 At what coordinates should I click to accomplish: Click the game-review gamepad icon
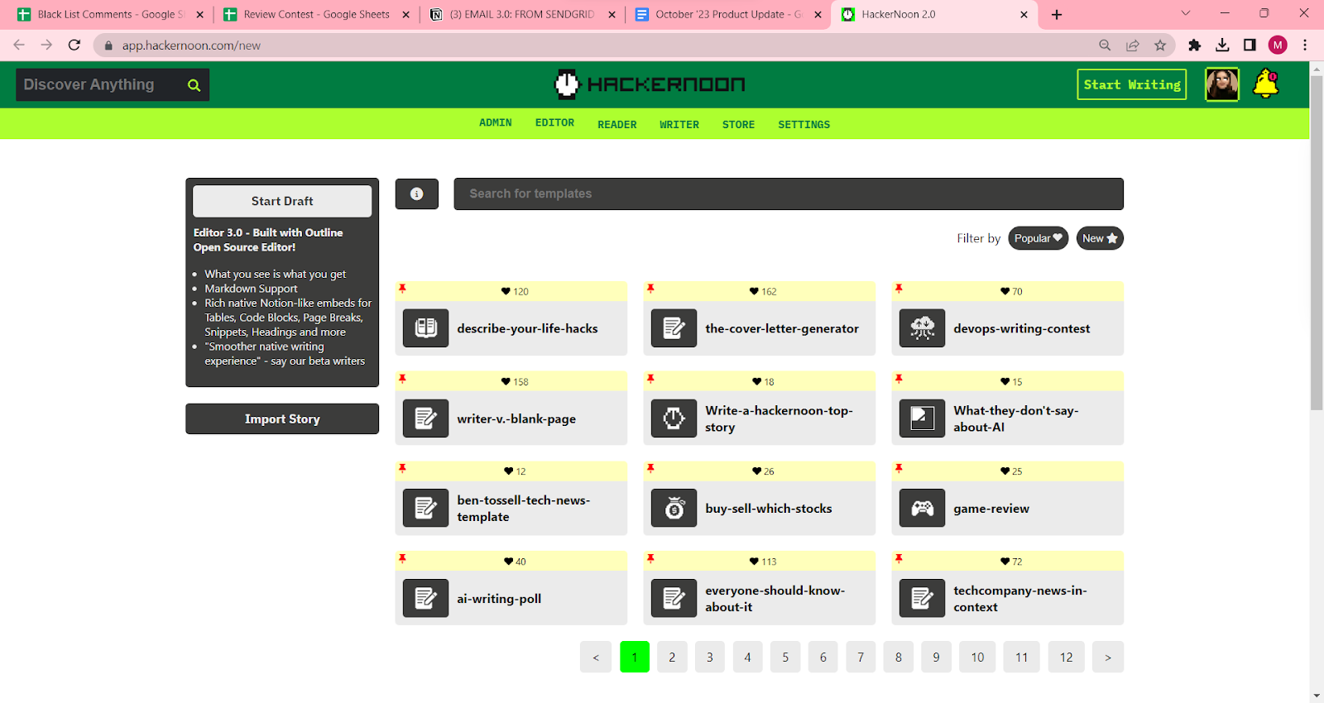[x=923, y=509]
